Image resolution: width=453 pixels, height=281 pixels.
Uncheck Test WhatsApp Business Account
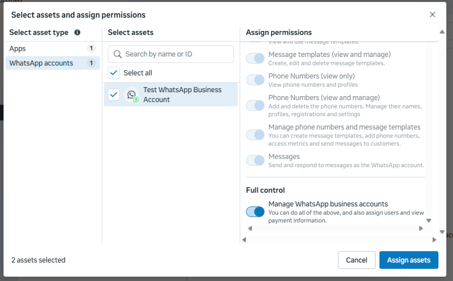(114, 94)
